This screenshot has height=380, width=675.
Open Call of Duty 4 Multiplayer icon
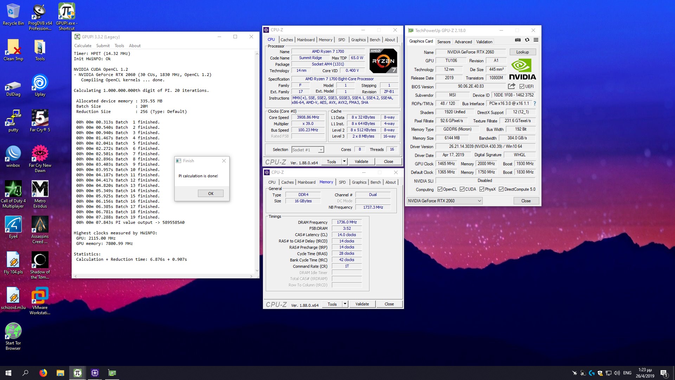point(13,195)
